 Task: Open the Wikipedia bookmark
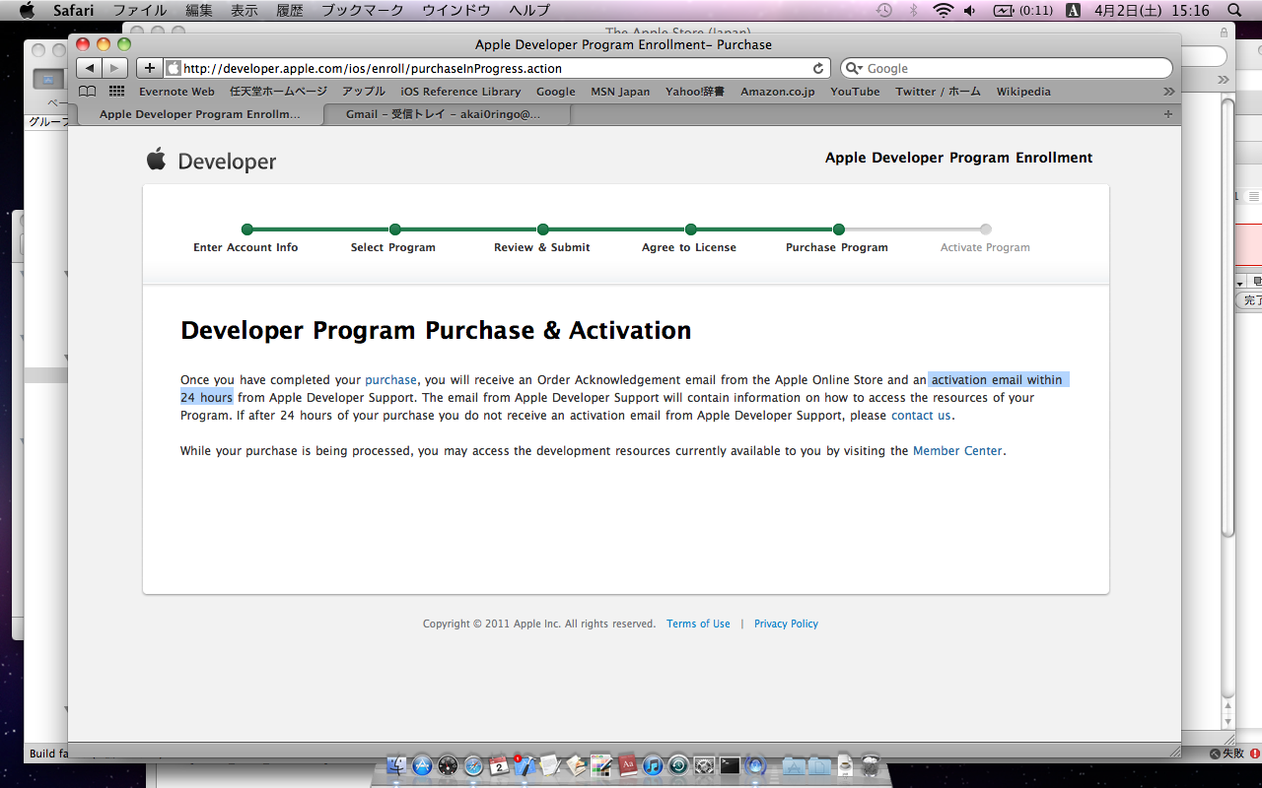(x=1023, y=92)
